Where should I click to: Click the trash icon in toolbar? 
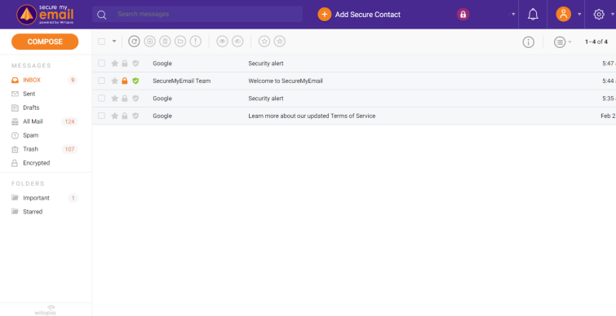[x=165, y=42]
